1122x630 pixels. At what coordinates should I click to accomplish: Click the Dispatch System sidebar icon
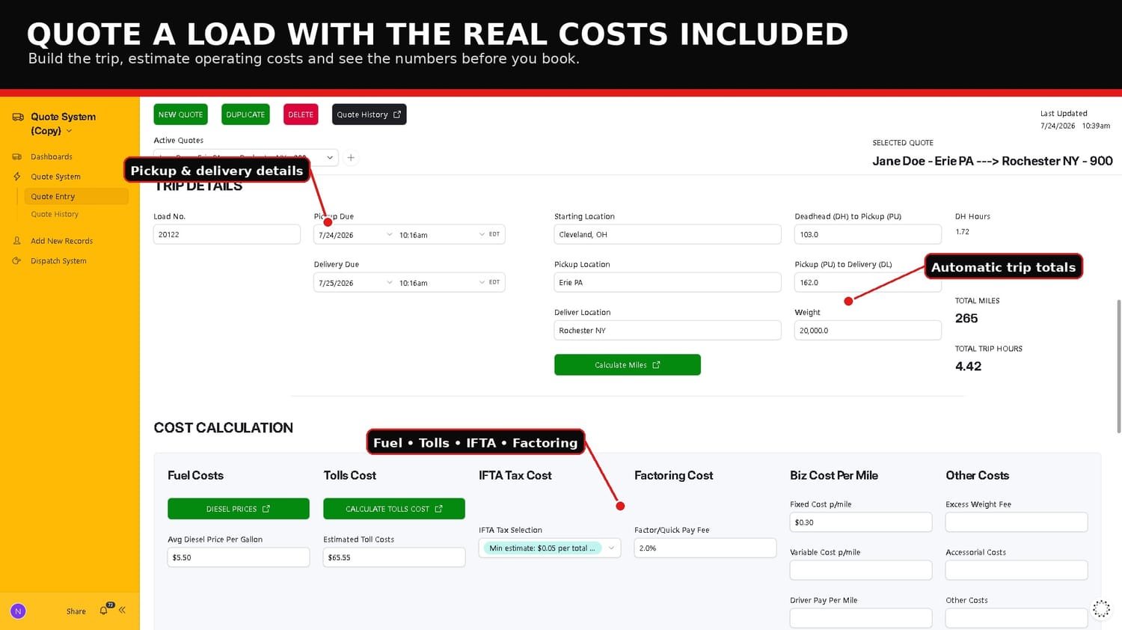(17, 261)
